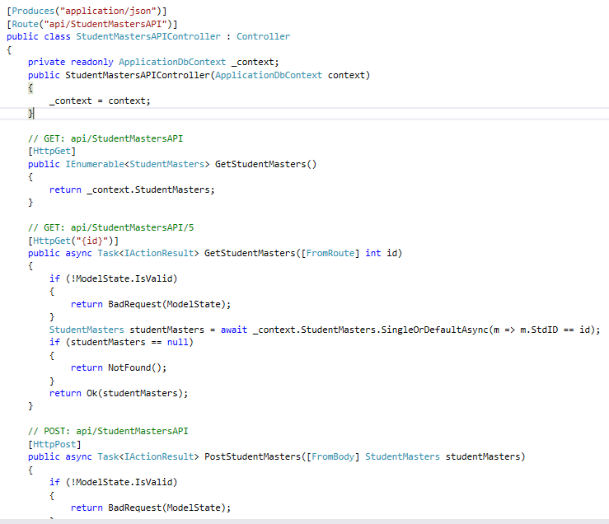Click the SingleOrDefaultAsync method call

click(434, 330)
